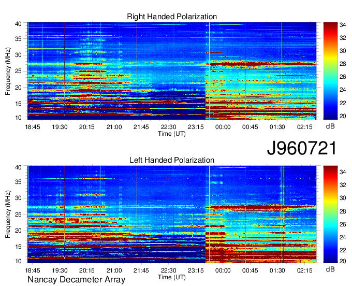Click the 00:45 time tick under Right Handed plot
This screenshot has width=352, height=286.
pos(250,127)
